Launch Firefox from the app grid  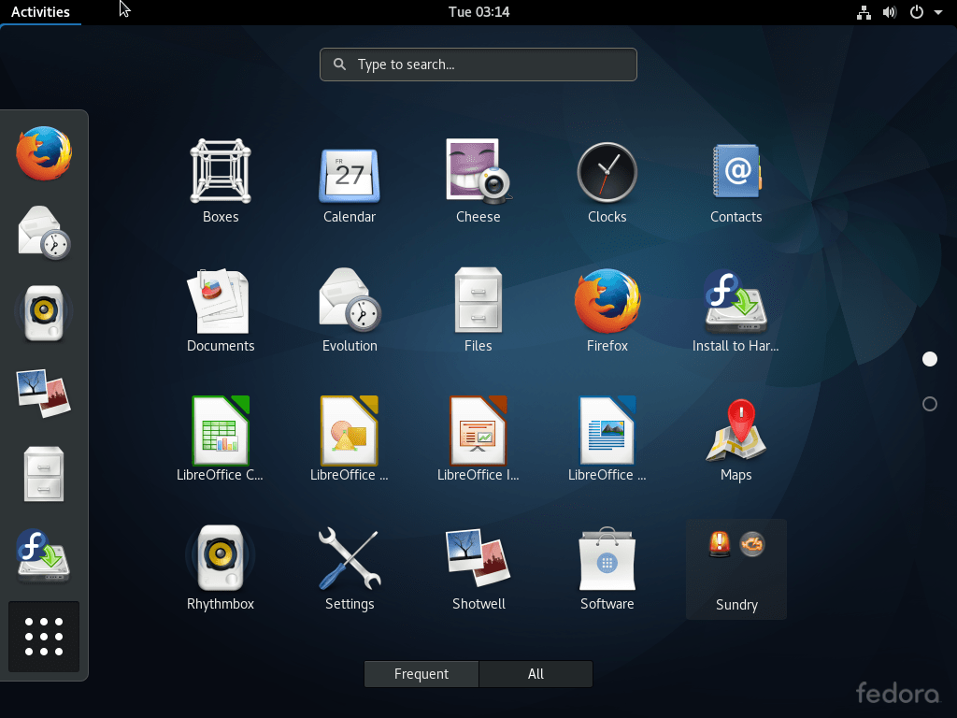607,310
